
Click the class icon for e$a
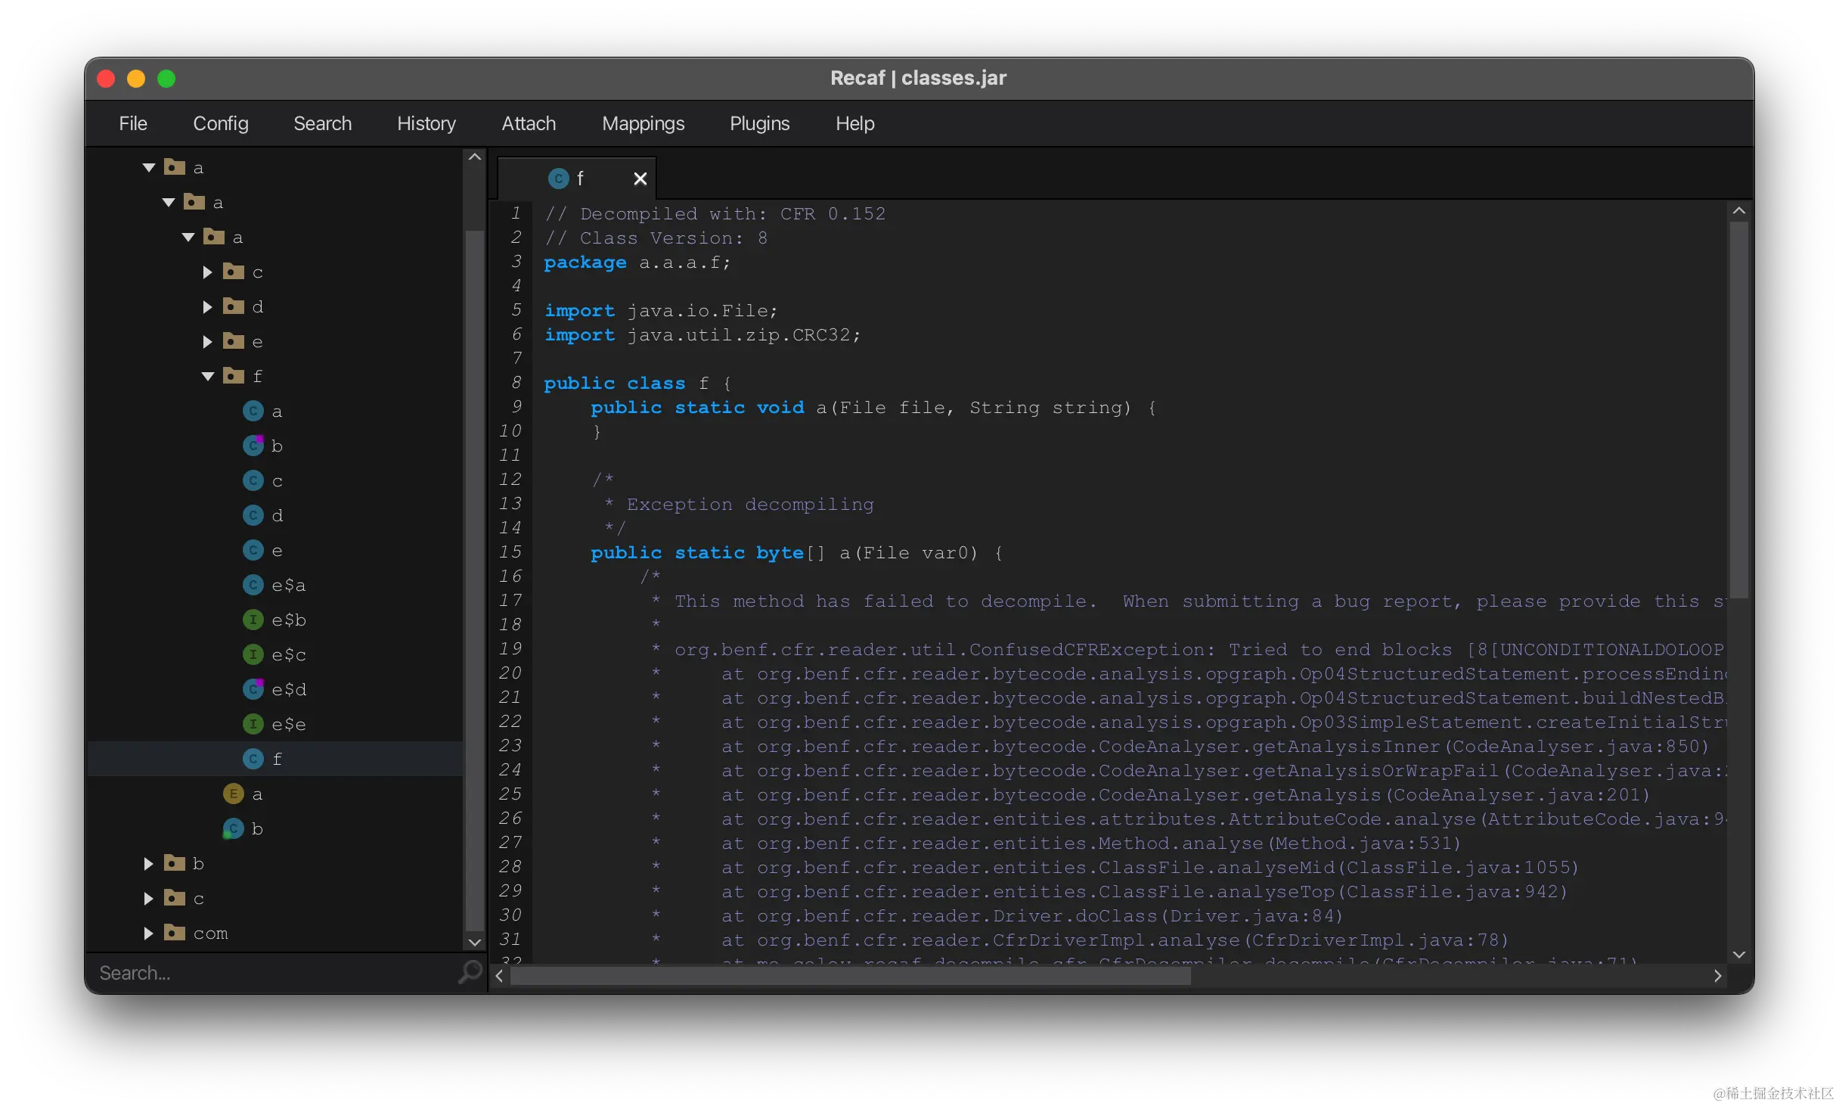tap(253, 585)
